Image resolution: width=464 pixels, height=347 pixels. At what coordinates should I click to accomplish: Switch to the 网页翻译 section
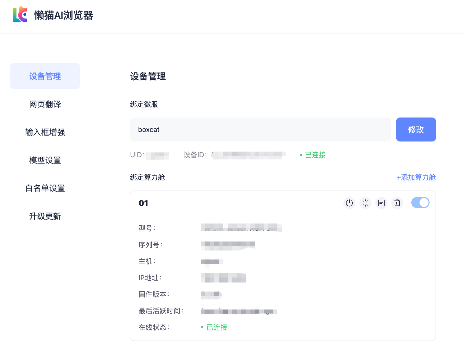coord(45,104)
